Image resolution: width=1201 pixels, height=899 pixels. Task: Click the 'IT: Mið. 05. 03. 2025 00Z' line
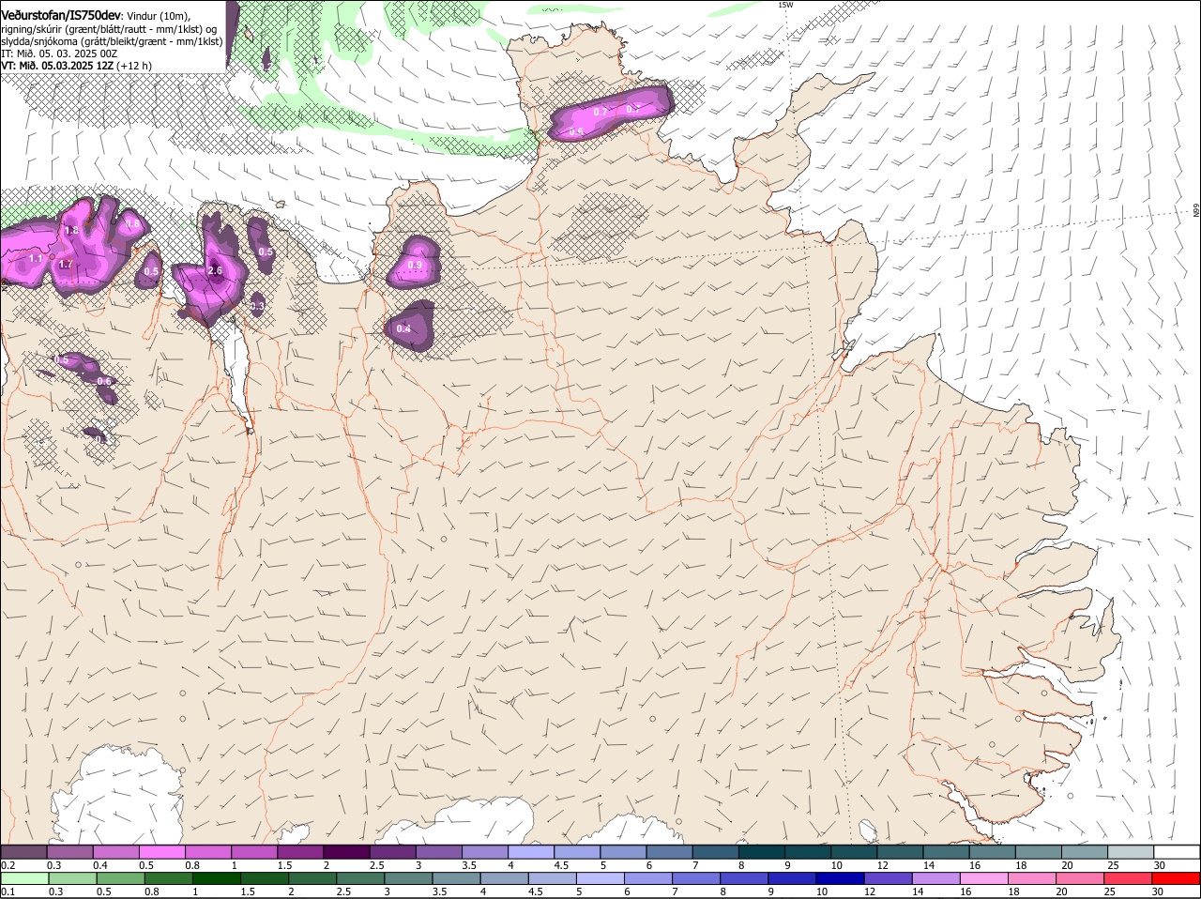59,53
